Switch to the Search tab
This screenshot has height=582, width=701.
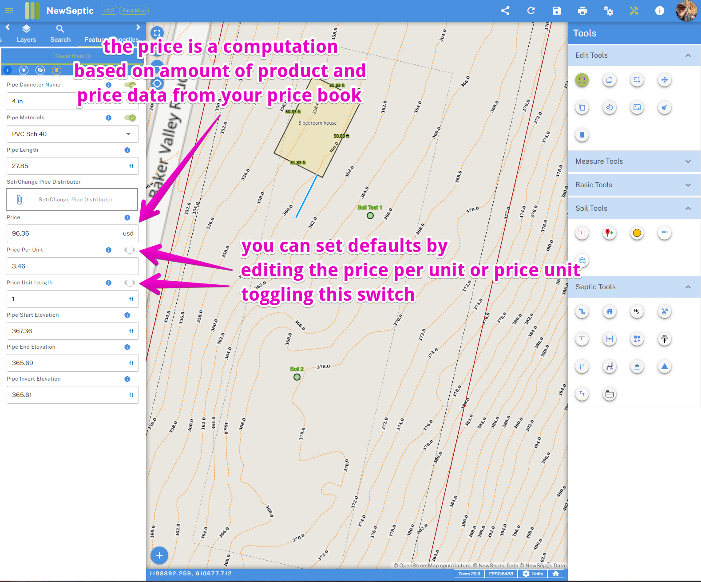click(60, 34)
